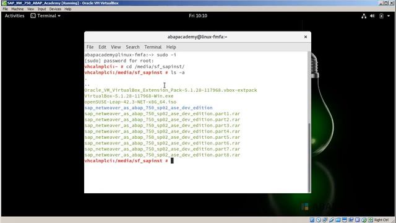Viewport: 396px width, 223px height.
Task: Click the display indicator in VirtualBox status bar
Action: 345,220
